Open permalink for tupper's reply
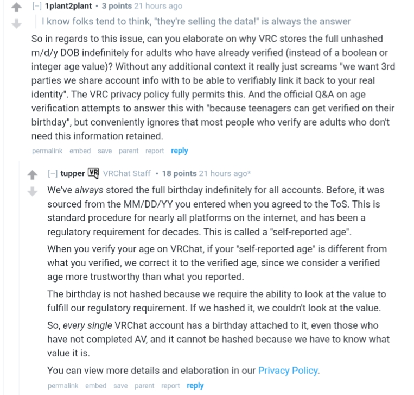The width and height of the screenshot is (414, 395). (x=62, y=385)
